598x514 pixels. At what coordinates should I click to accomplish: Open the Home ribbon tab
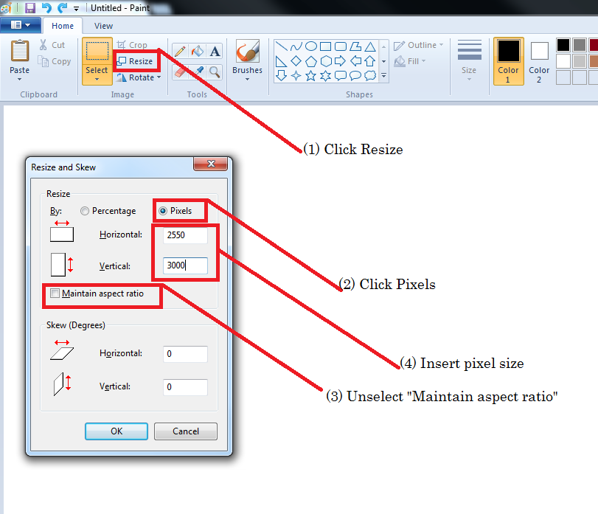[63, 26]
